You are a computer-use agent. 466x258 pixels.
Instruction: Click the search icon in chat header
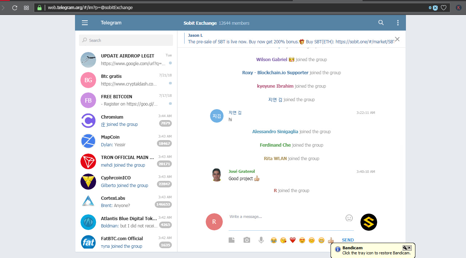tap(381, 23)
